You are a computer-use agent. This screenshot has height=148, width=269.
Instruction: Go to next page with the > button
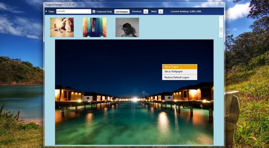click(x=161, y=11)
